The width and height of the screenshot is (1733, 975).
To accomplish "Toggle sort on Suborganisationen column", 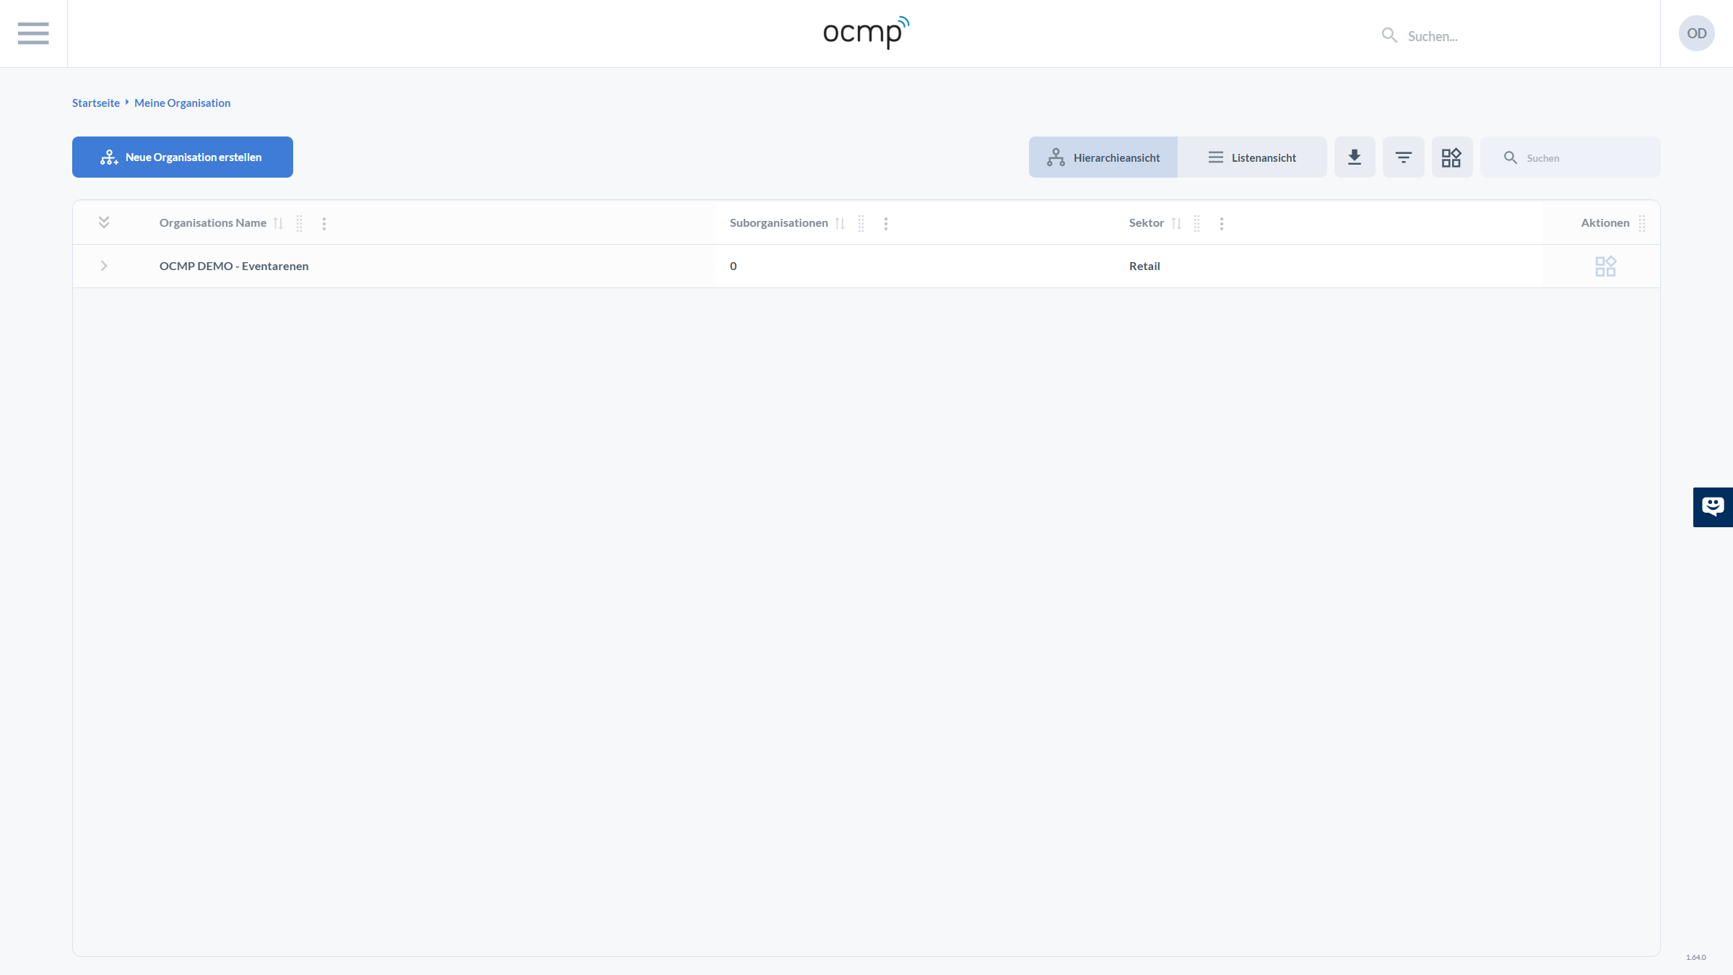I will (x=840, y=224).
